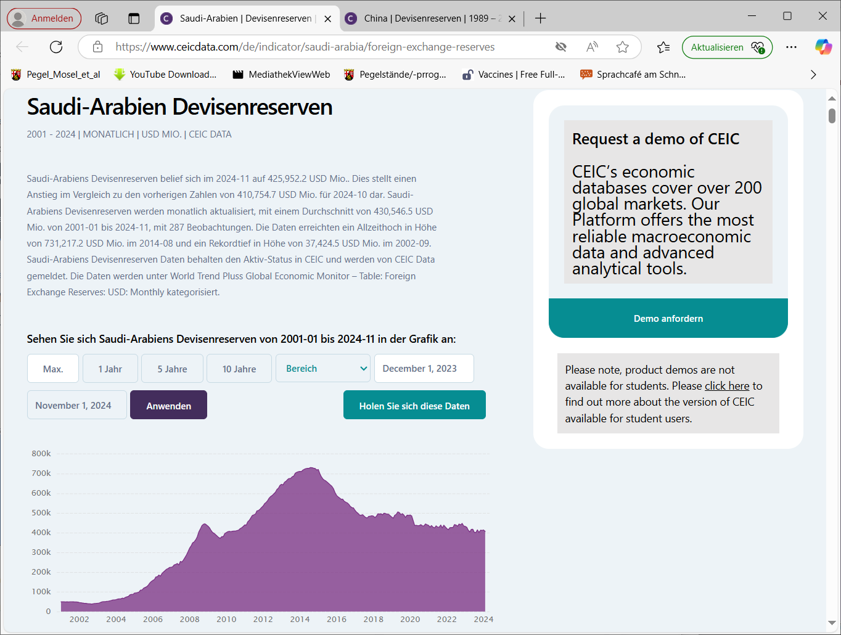Viewport: 841px width, 635px height.
Task: Click the December 1, 2023 date field
Action: tap(424, 368)
